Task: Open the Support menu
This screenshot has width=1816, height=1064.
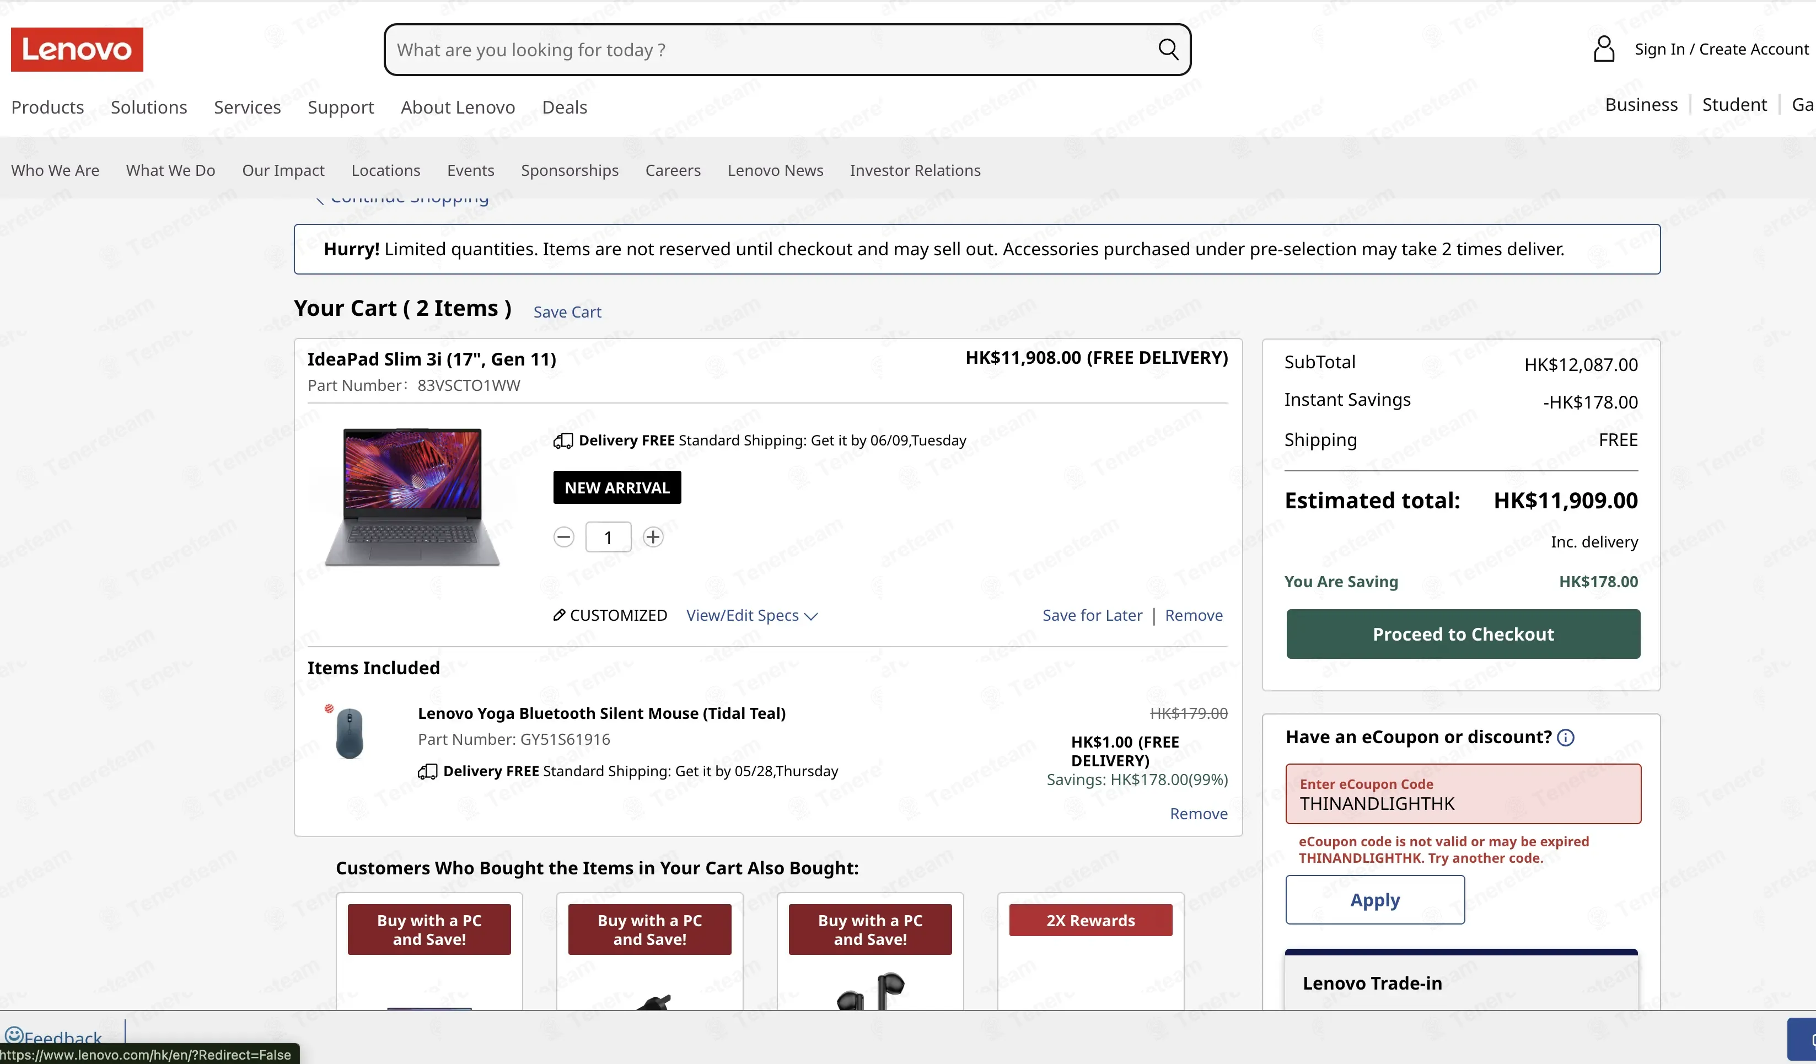Action: [341, 106]
